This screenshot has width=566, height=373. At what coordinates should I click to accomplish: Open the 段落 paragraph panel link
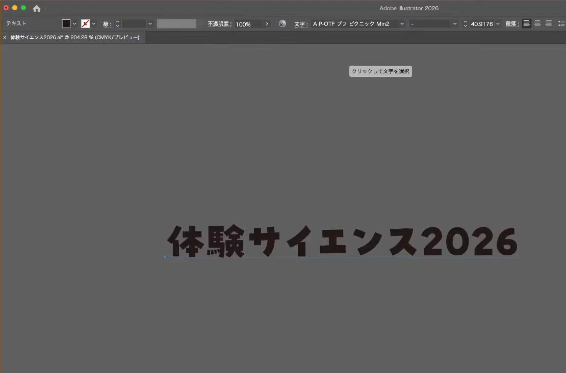pyautogui.click(x=512, y=24)
